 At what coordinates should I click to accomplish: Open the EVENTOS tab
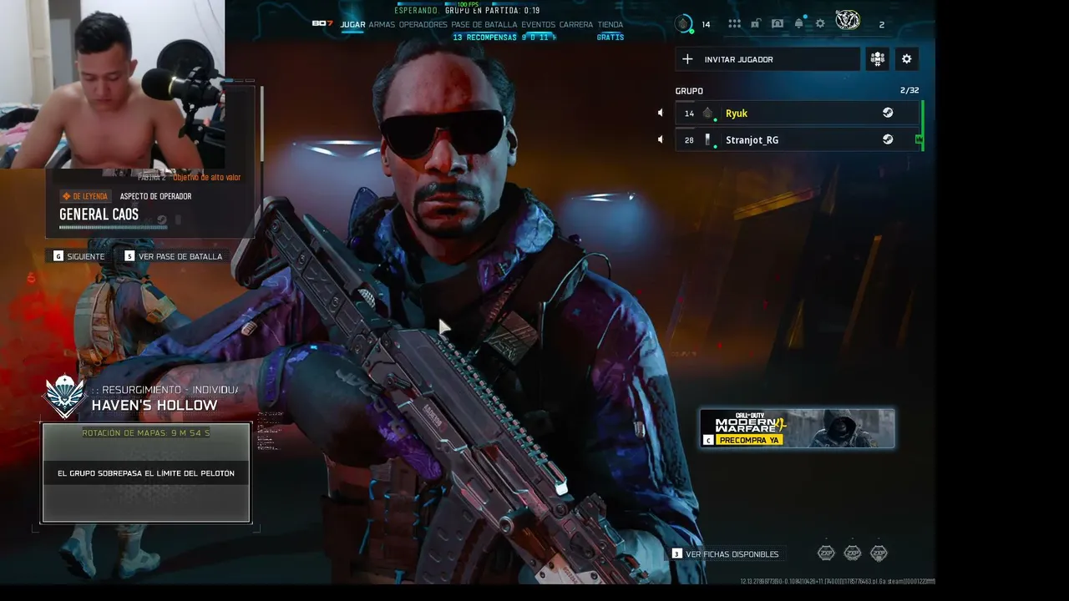[539, 25]
